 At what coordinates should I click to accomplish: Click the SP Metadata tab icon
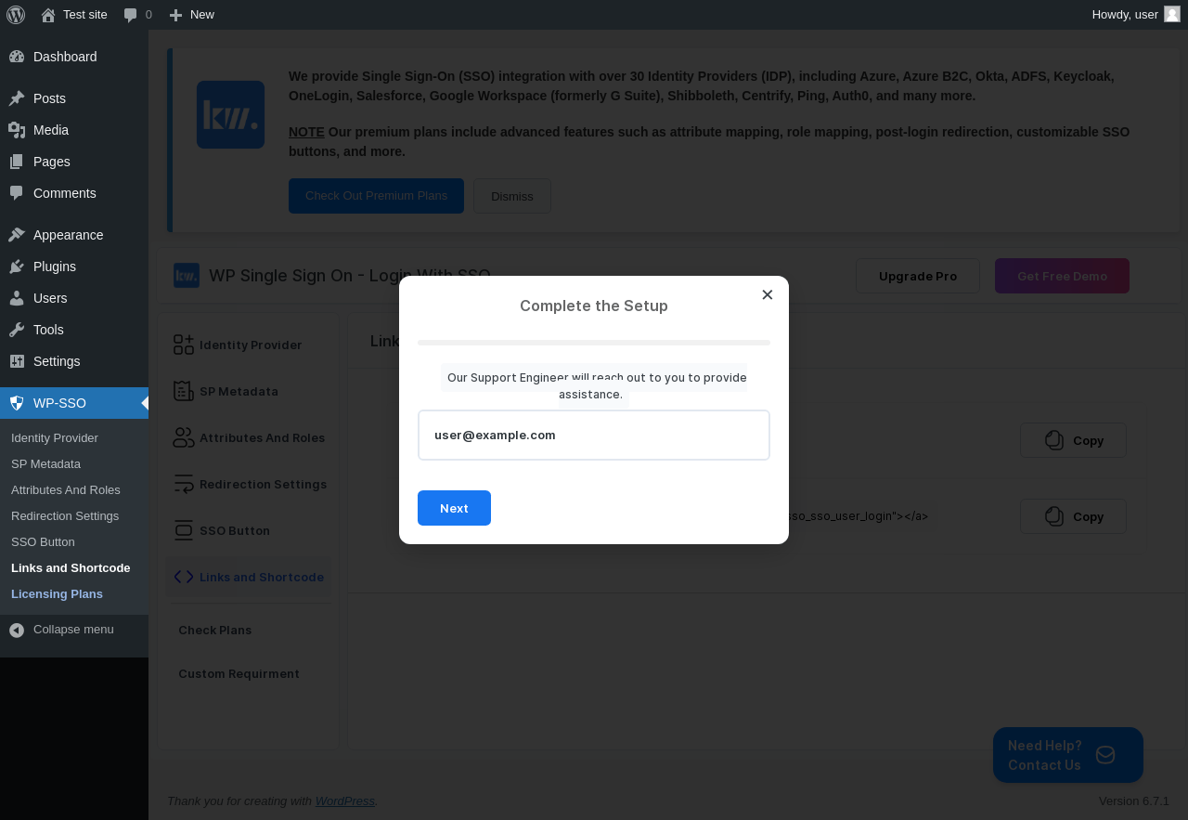(x=184, y=391)
